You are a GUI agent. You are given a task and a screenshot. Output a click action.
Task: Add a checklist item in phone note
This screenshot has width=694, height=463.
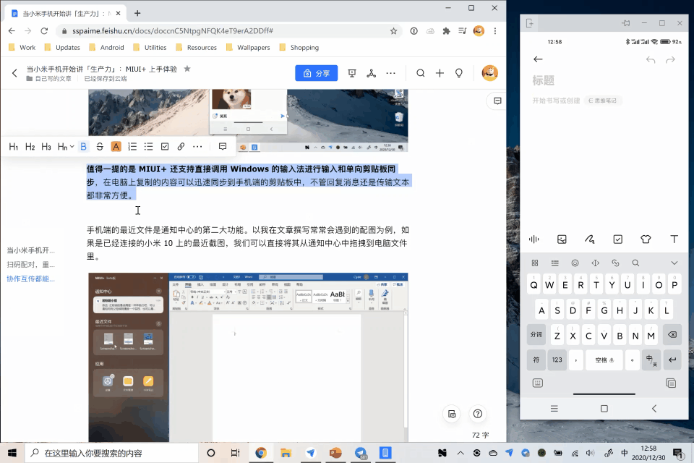click(x=618, y=239)
